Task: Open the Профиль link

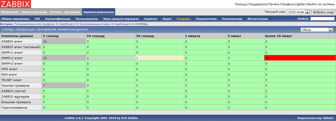Action: 288,4
